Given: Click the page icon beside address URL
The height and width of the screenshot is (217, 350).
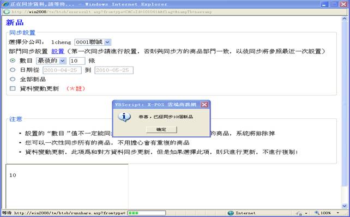Looking at the screenshot, I should (7, 12).
